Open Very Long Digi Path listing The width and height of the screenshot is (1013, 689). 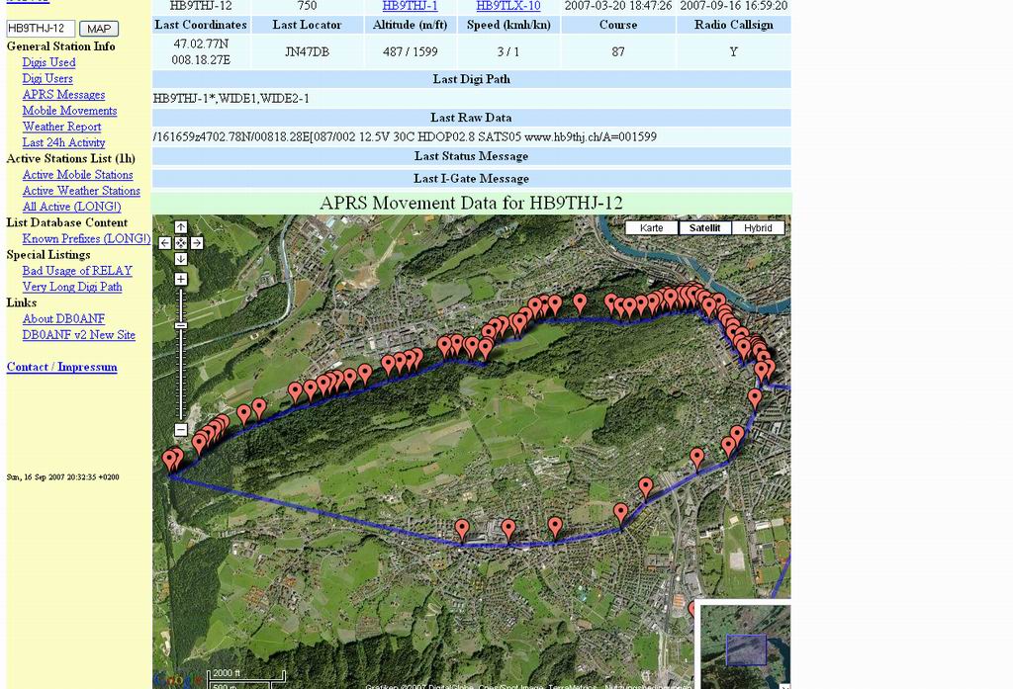pos(71,288)
